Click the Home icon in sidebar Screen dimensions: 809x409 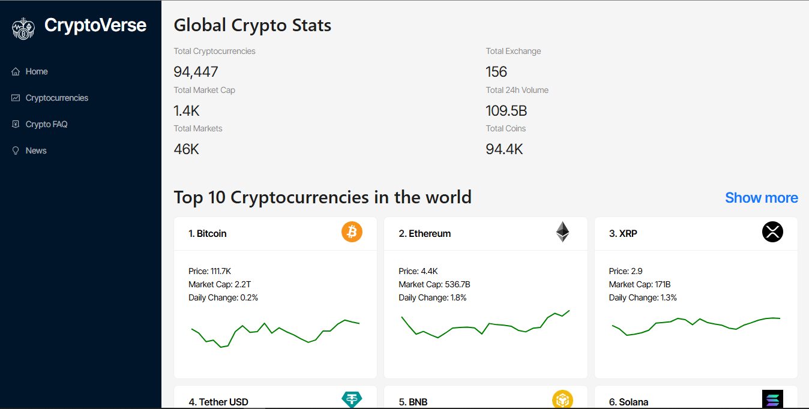tap(16, 71)
